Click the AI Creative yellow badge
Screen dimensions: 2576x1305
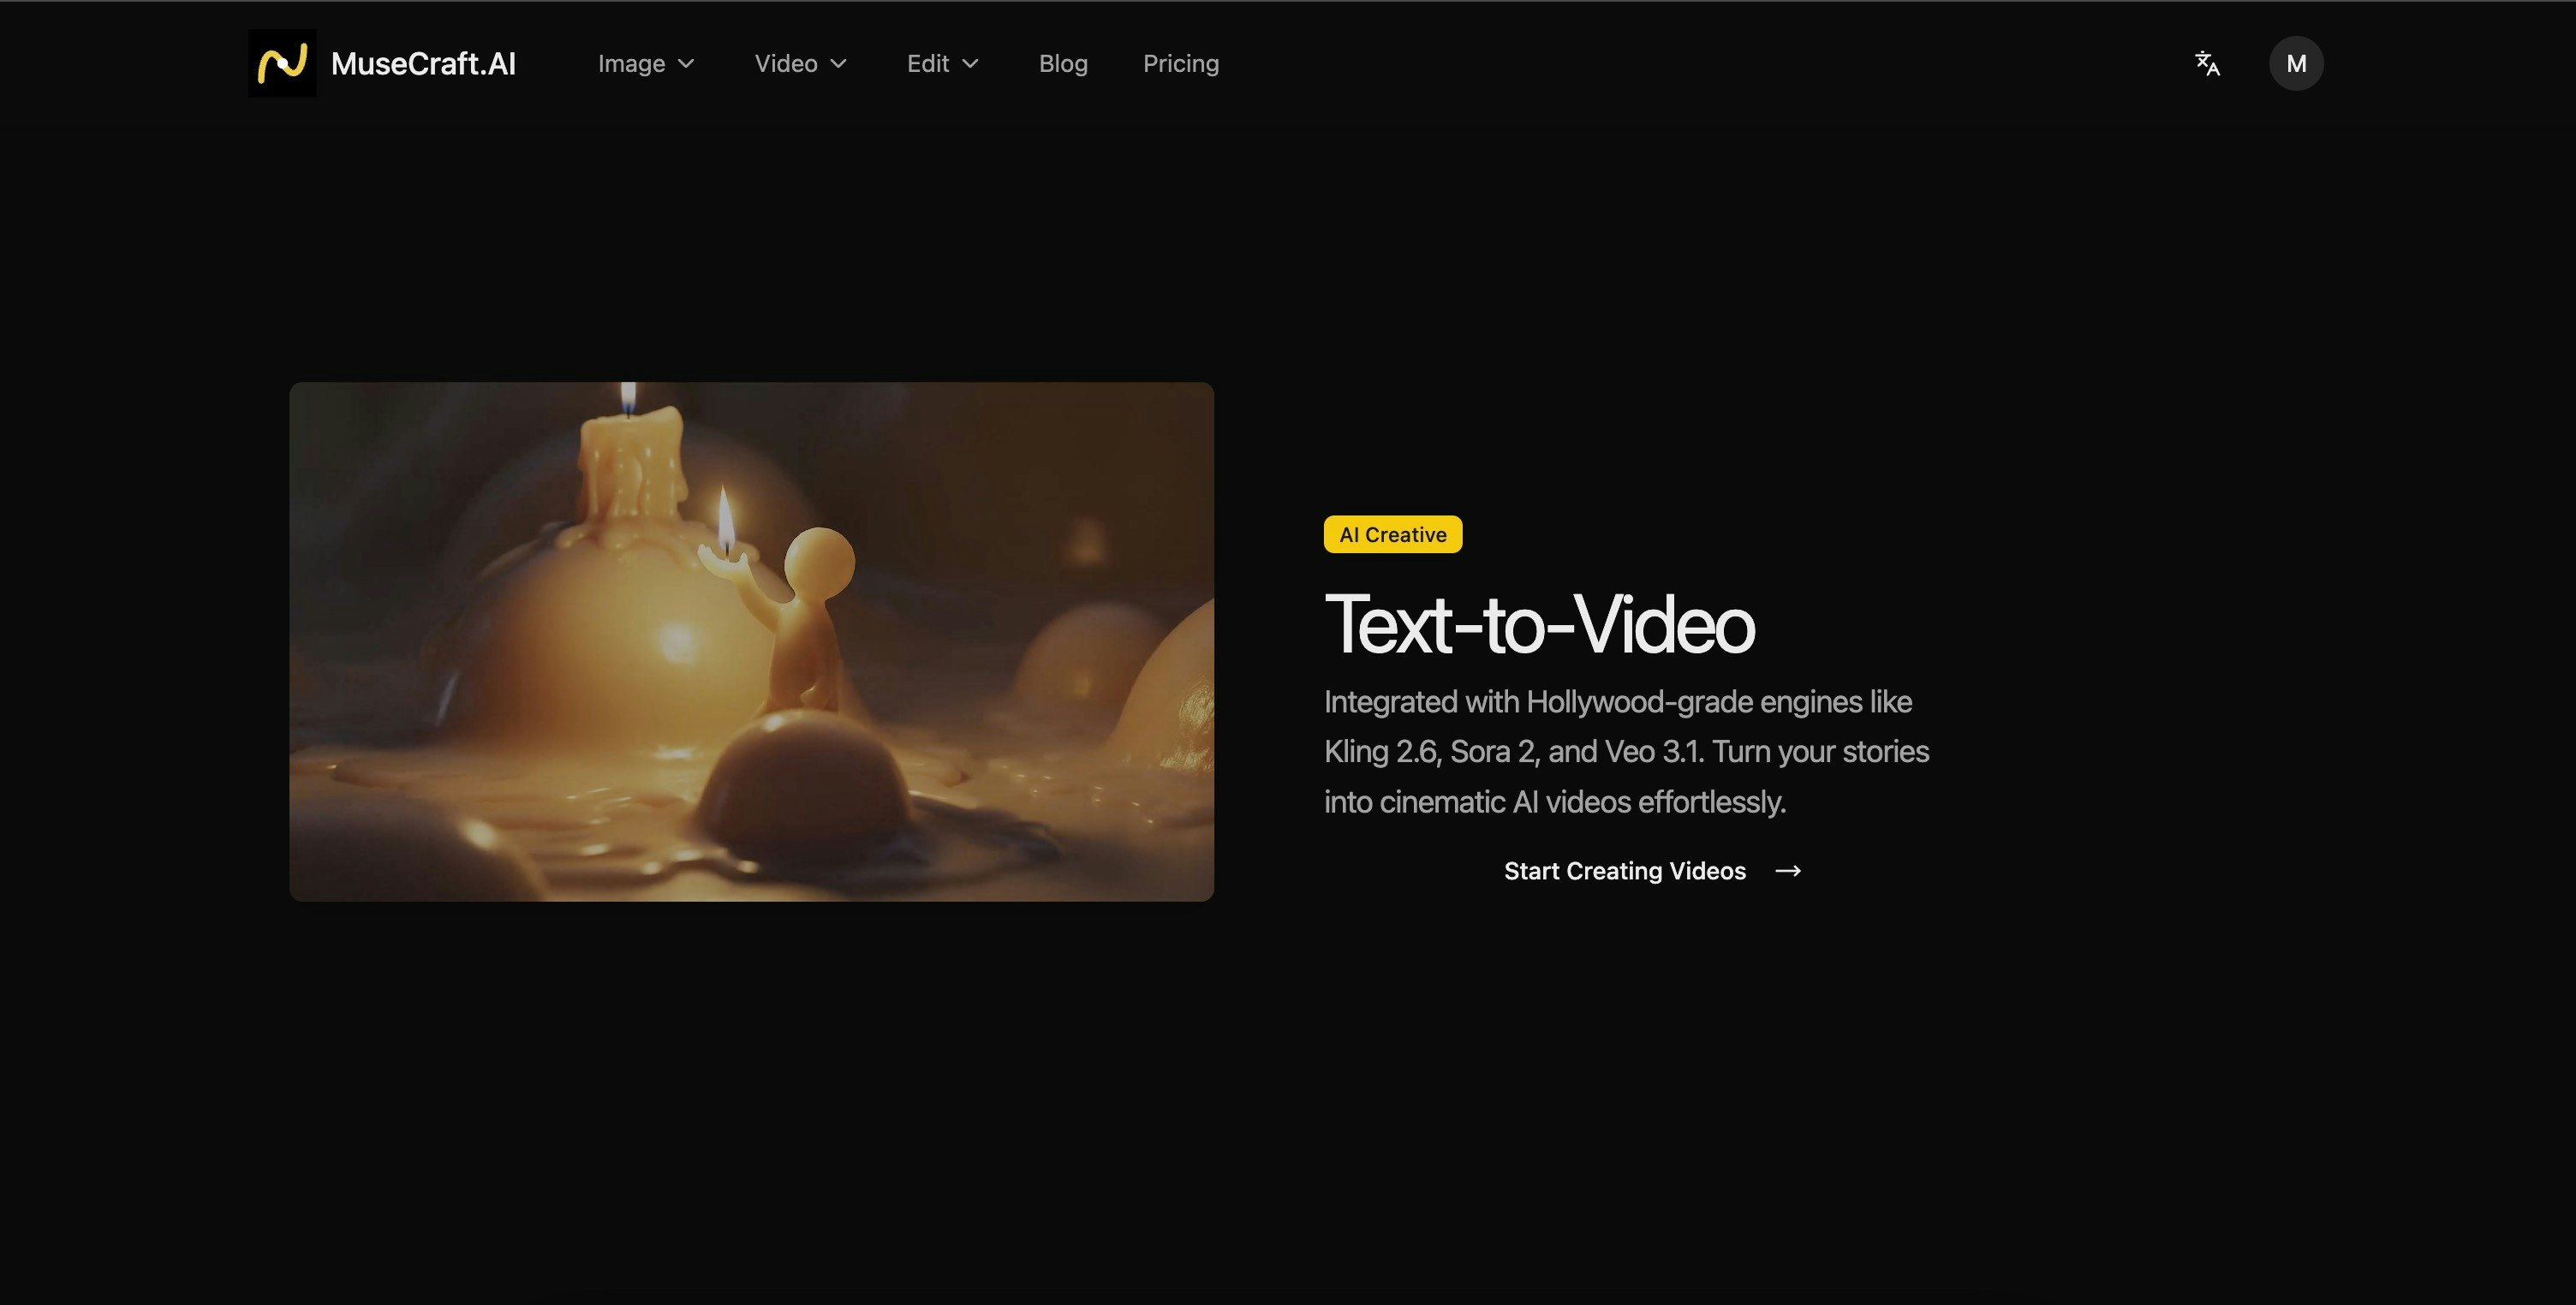1392,535
